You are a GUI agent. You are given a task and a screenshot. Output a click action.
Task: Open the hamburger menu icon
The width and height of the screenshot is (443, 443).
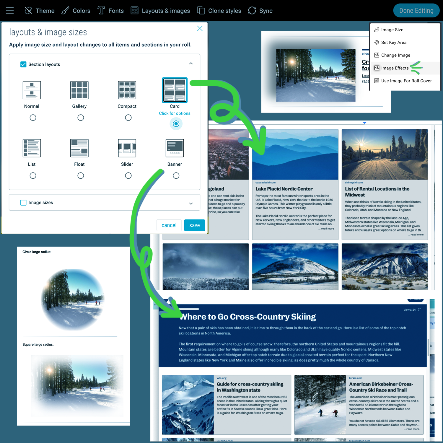[x=10, y=11]
